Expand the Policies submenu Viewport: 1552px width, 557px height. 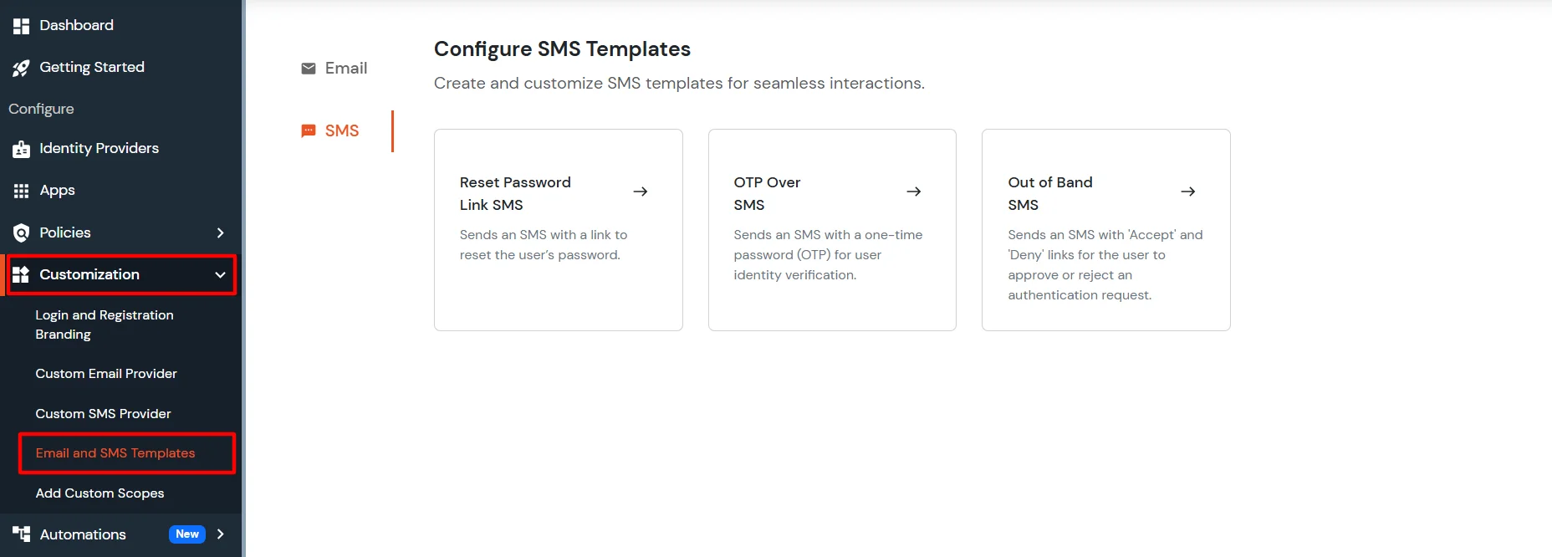220,233
